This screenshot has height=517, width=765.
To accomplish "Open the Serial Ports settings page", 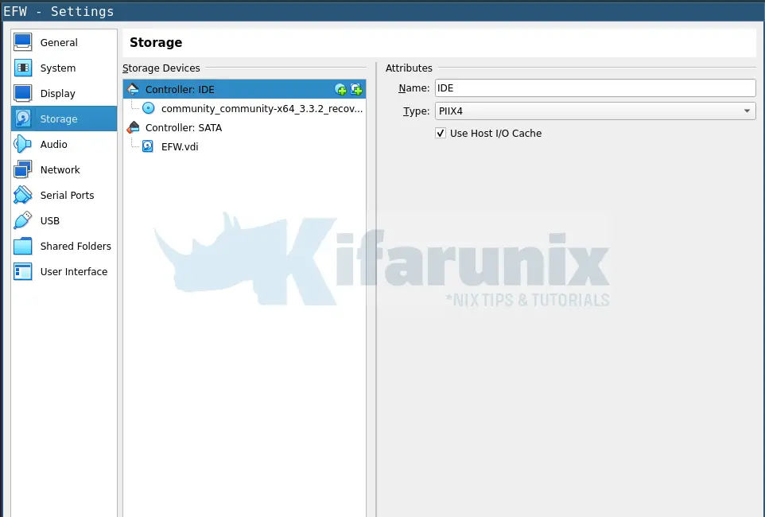I will click(x=64, y=195).
